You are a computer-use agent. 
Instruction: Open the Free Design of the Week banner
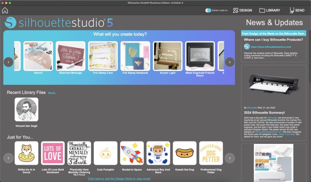tap(274, 34)
